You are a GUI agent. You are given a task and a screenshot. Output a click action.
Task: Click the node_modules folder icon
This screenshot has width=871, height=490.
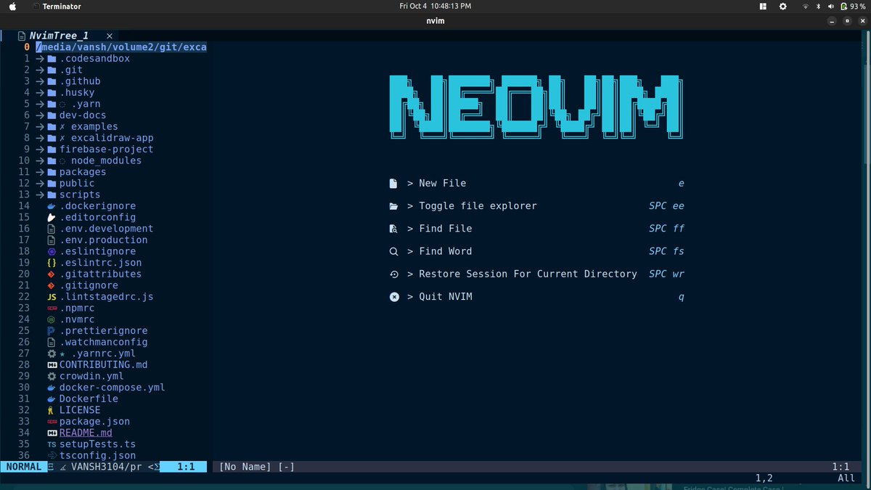(52, 160)
